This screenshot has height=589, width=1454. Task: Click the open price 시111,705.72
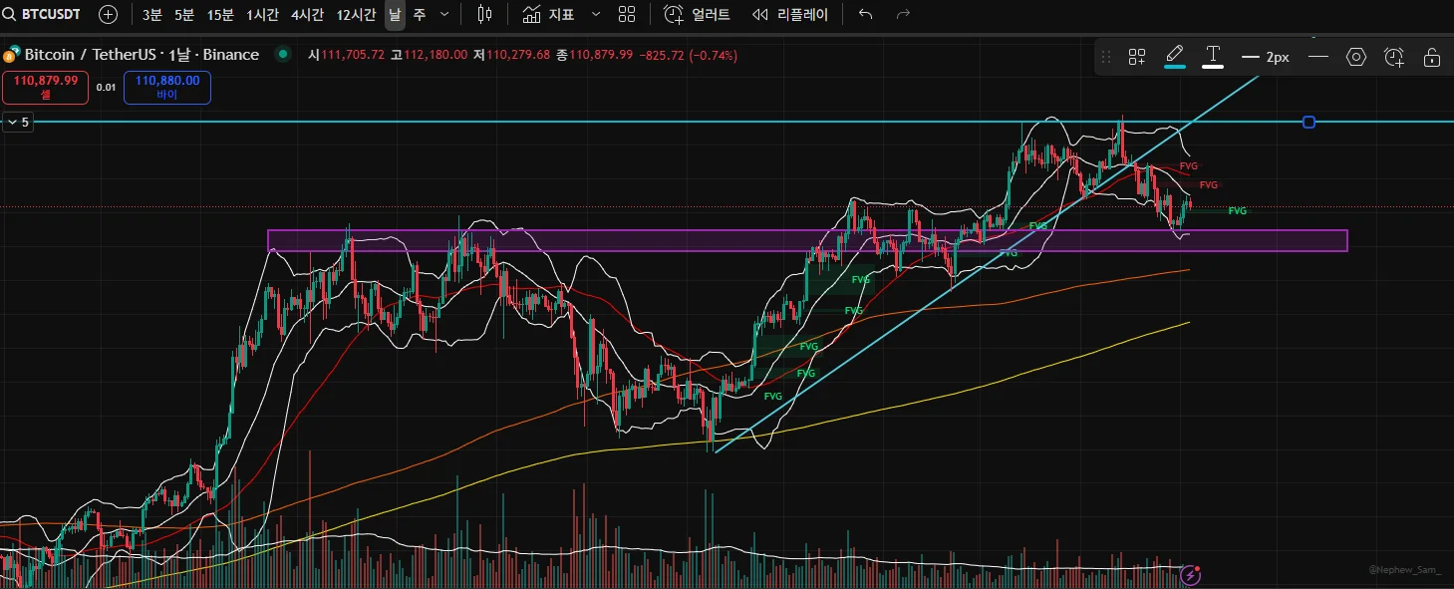[347, 55]
